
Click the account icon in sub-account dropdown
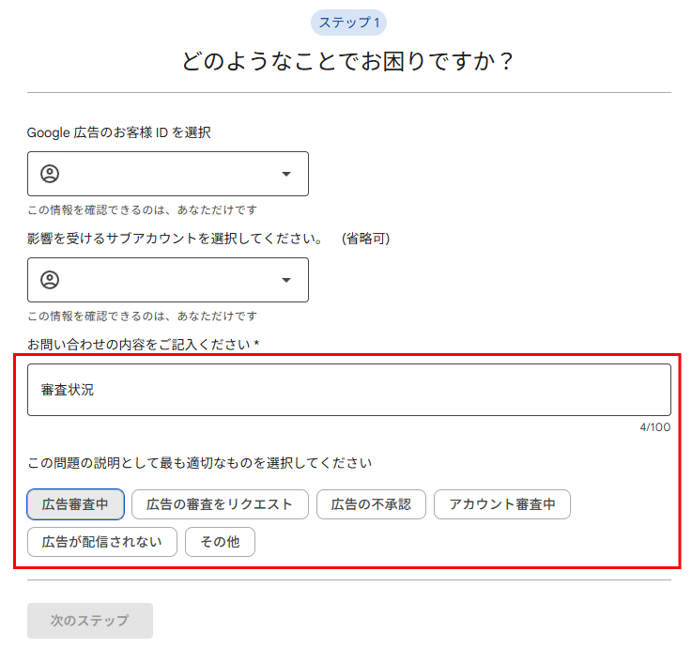(50, 280)
